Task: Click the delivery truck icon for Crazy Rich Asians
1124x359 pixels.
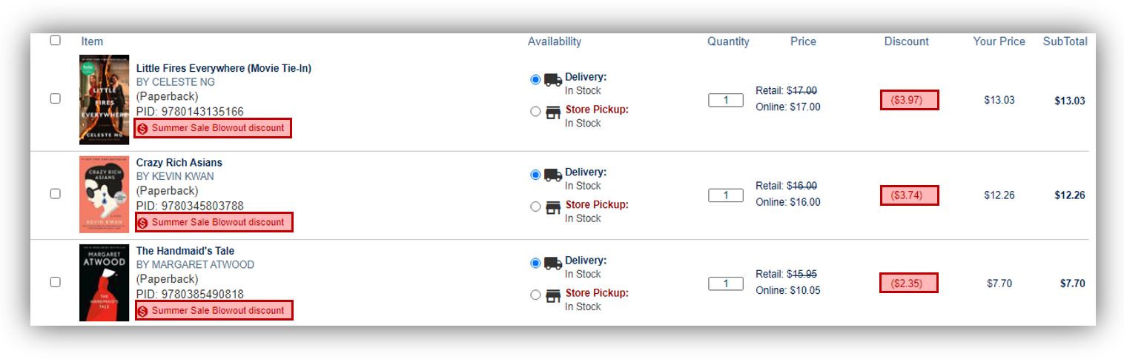Action: point(552,175)
